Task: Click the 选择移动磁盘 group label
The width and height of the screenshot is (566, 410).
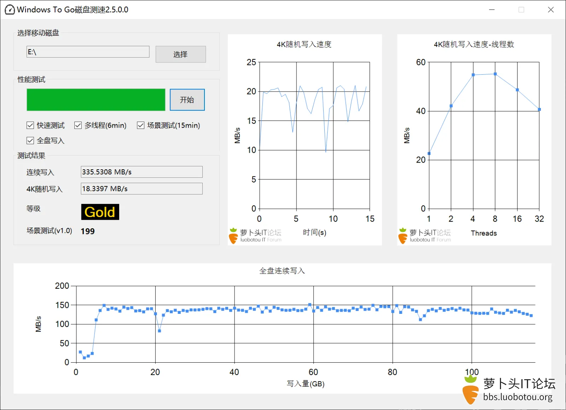Action: [38, 33]
